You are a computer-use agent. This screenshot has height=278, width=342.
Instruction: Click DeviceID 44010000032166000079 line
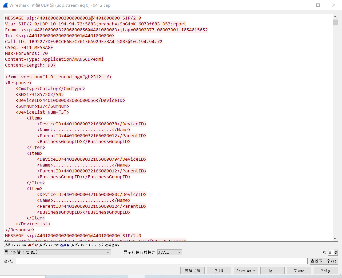click(92, 159)
